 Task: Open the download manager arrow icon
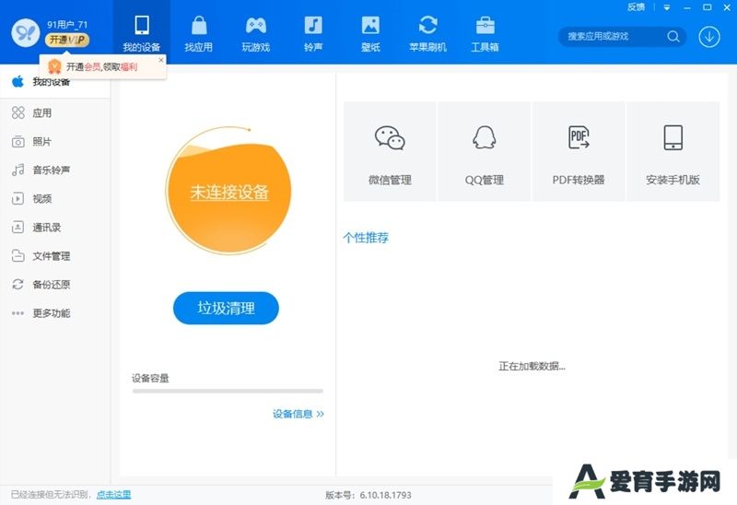[x=708, y=36]
